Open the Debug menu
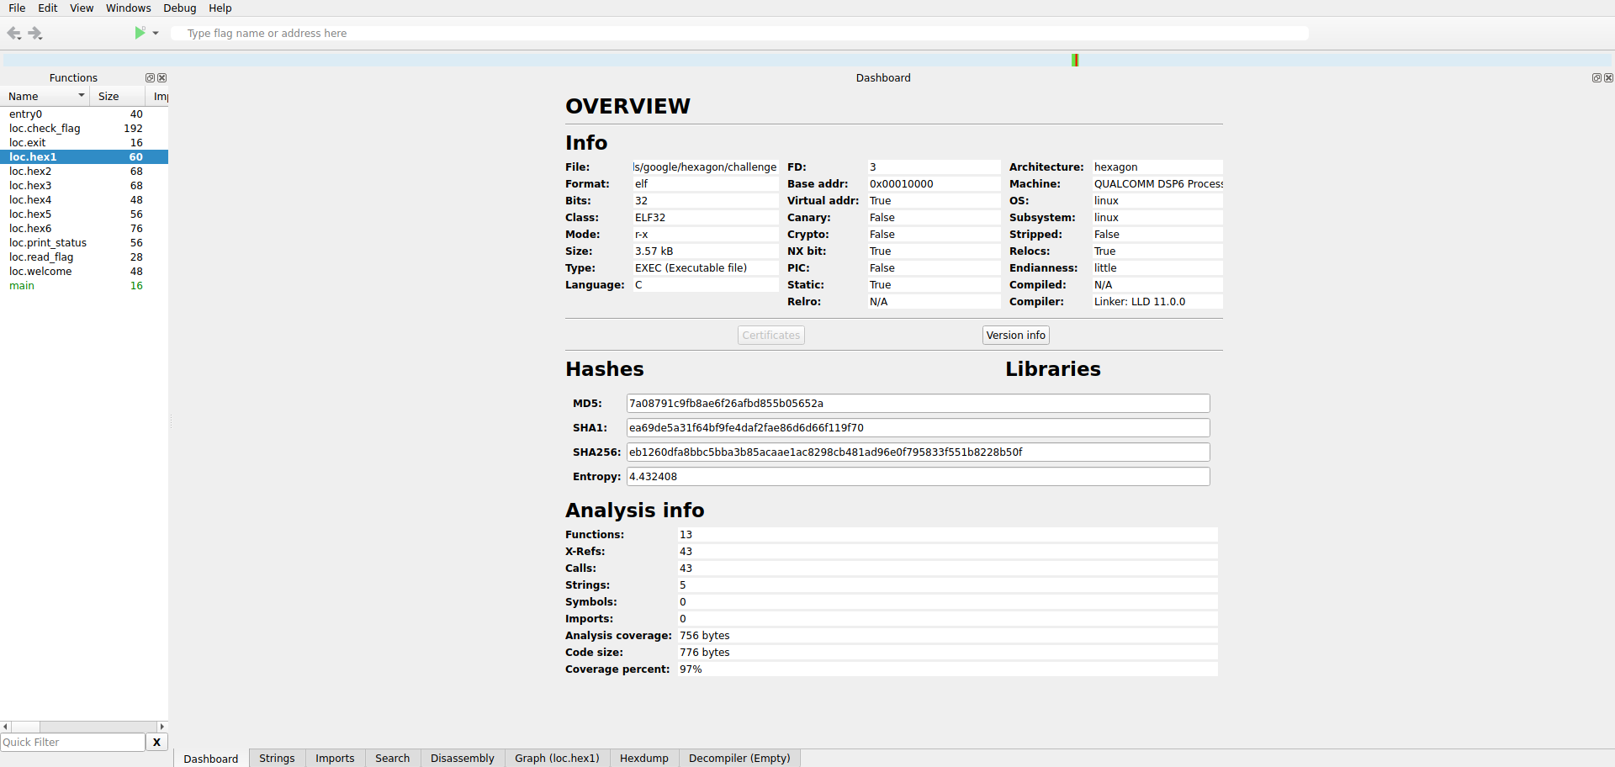This screenshot has height=767, width=1615. pyautogui.click(x=179, y=8)
